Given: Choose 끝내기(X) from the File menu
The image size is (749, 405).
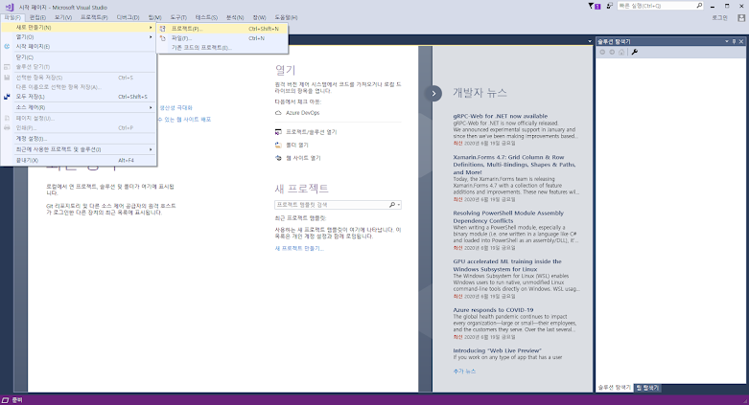Looking at the screenshot, I should tap(79, 160).
